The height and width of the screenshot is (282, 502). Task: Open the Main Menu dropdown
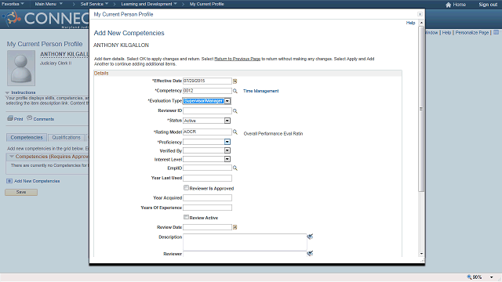click(x=49, y=4)
